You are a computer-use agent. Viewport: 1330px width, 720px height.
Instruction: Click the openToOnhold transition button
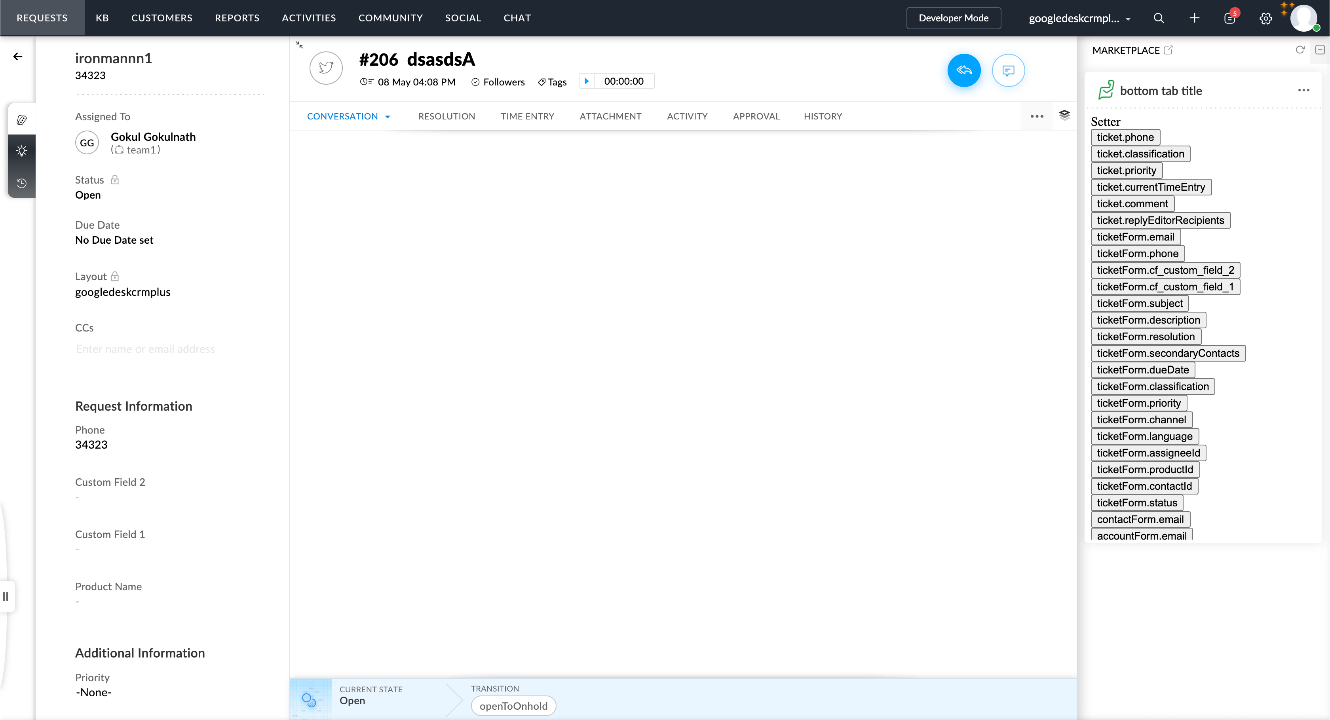coord(513,705)
